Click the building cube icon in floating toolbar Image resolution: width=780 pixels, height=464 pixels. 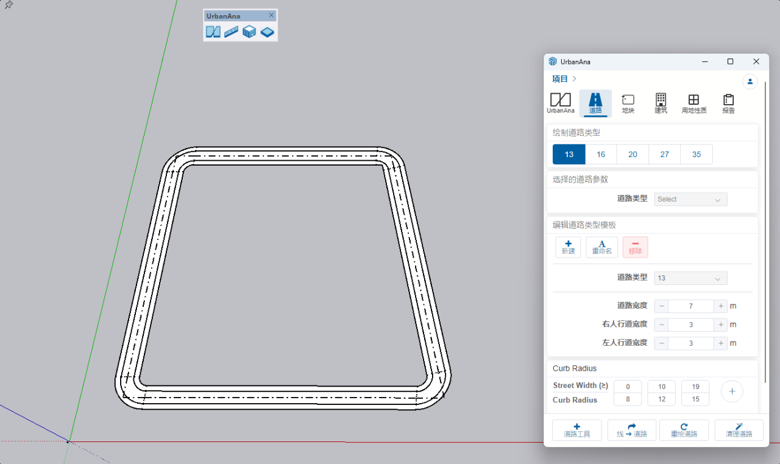[249, 32]
